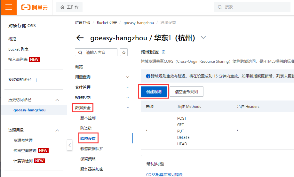Collapse the sidebar with arrow handle
Image resolution: width=294 pixels, height=177 pixels.
(x=70, y=145)
